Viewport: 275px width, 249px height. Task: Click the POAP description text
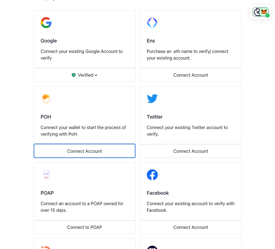82,207
